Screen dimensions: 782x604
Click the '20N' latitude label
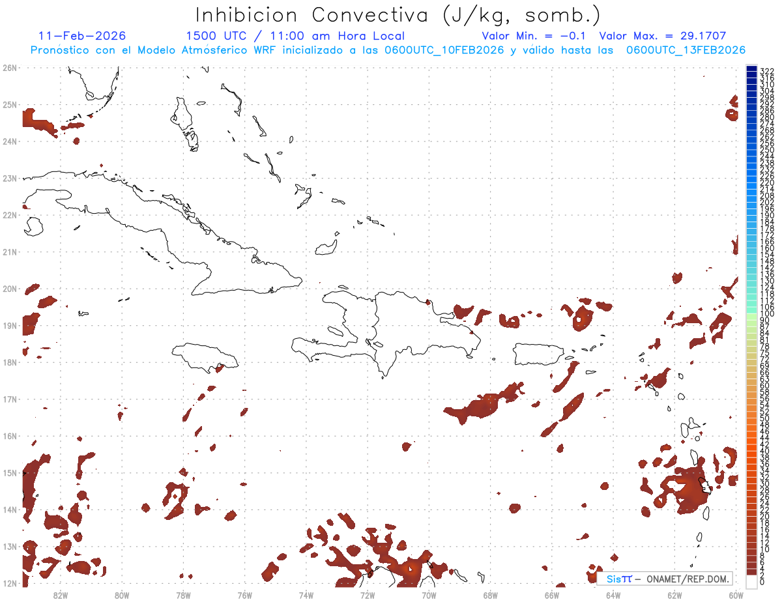[x=10, y=289]
